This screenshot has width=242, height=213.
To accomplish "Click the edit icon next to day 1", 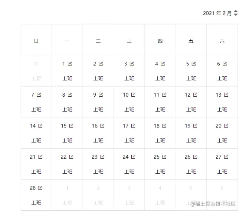I will [x=70, y=63].
